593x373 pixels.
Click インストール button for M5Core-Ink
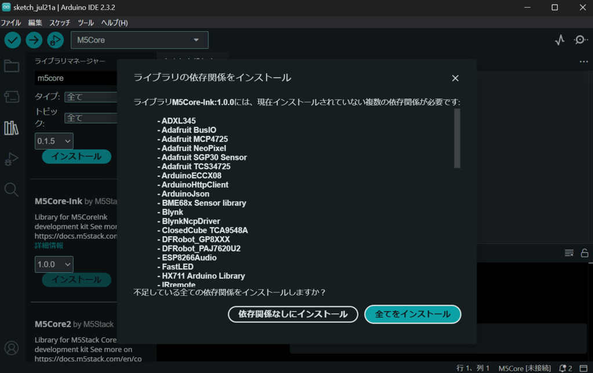coord(76,280)
